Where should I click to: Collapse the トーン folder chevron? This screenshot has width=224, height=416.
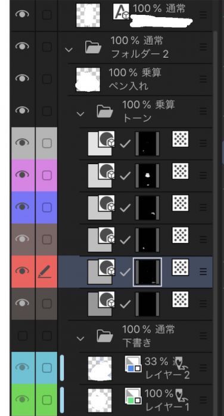pyautogui.click(x=80, y=113)
